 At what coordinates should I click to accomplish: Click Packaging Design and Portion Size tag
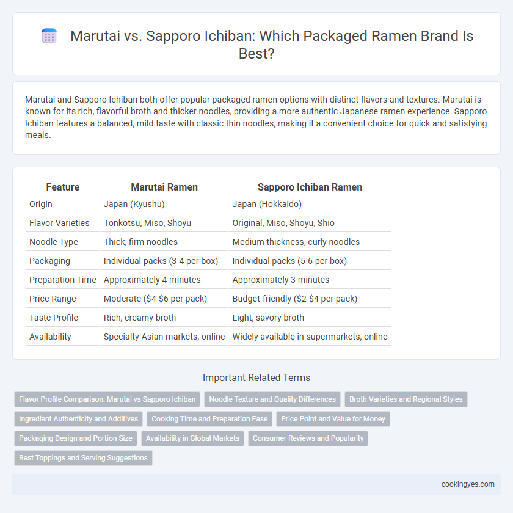coord(76,438)
